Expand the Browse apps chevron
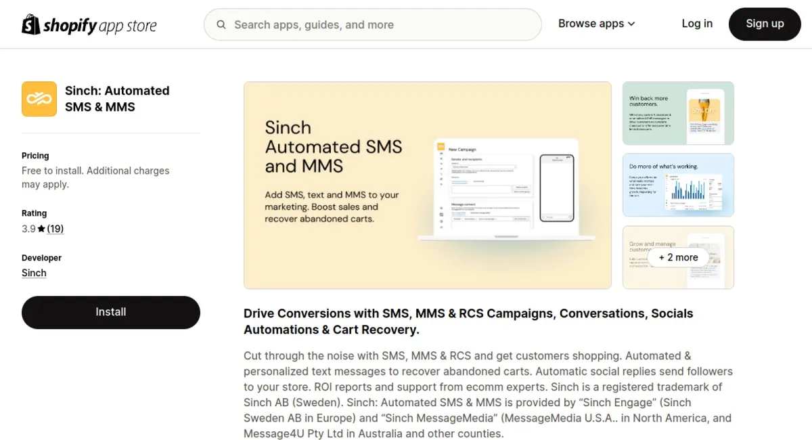The image size is (812, 440). click(631, 24)
